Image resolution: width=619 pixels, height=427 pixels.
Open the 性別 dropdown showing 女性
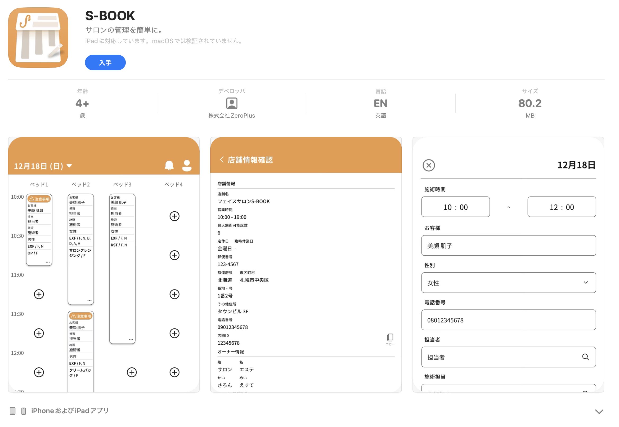pyautogui.click(x=509, y=283)
